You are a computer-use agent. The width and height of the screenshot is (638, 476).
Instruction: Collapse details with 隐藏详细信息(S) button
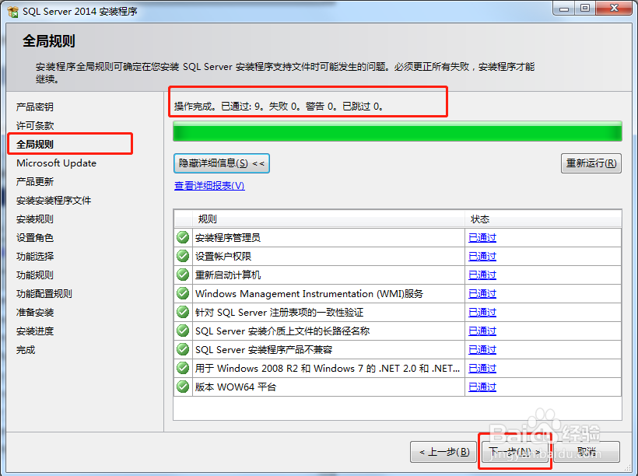(x=221, y=163)
